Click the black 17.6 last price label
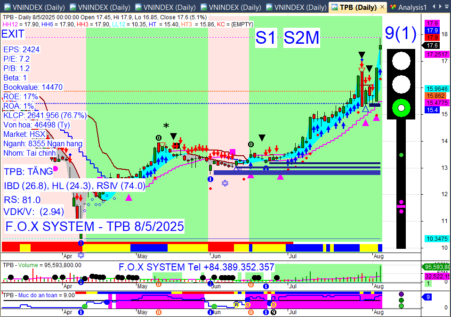Image resolution: width=451 pixels, height=317 pixels. [x=432, y=46]
